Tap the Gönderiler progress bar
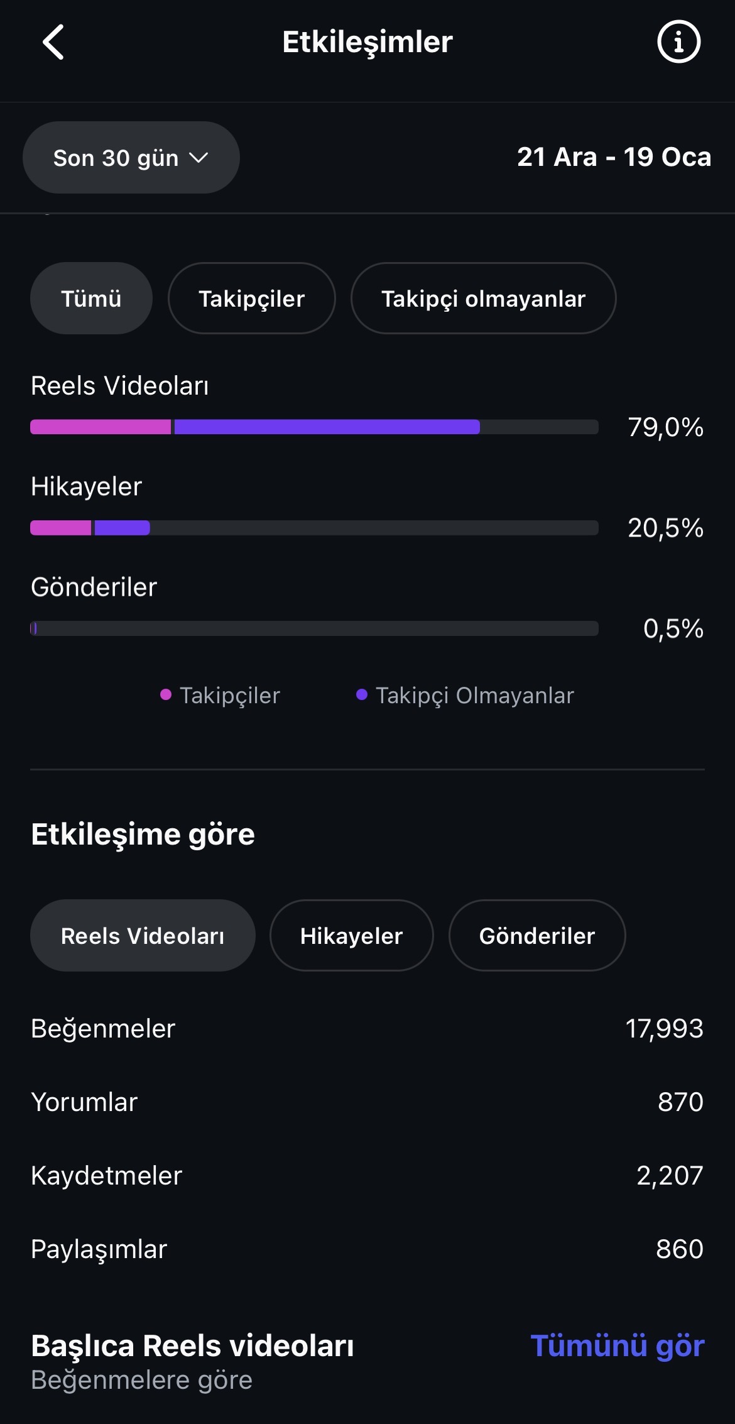 click(x=314, y=628)
